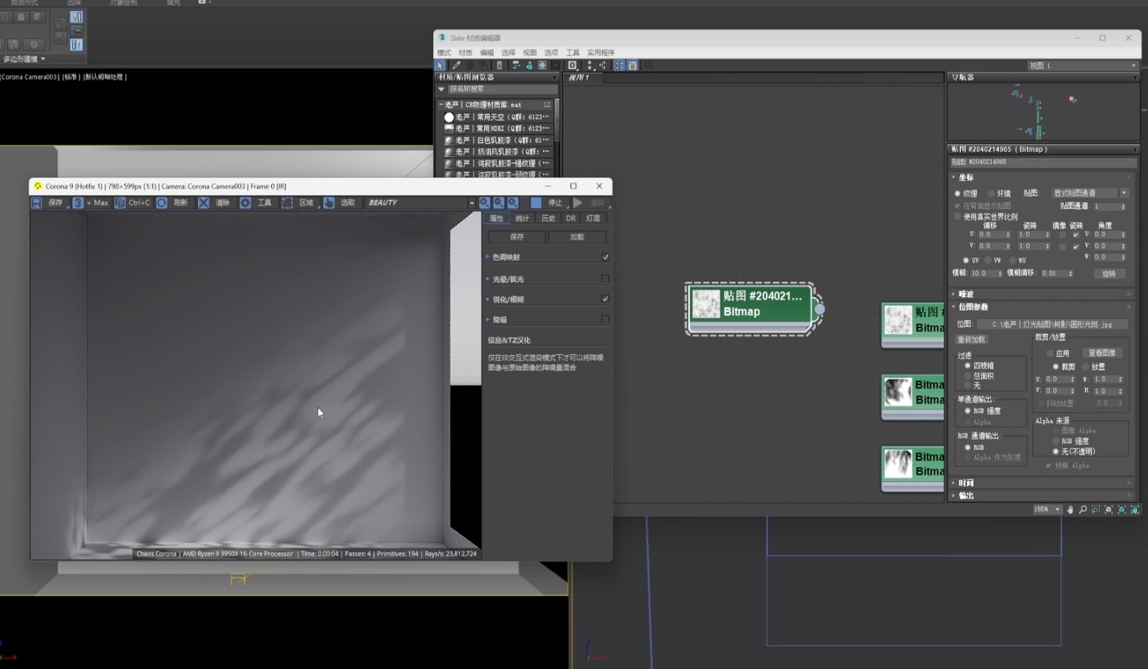Enable the 光晕/眩光 checkbox

(x=605, y=279)
